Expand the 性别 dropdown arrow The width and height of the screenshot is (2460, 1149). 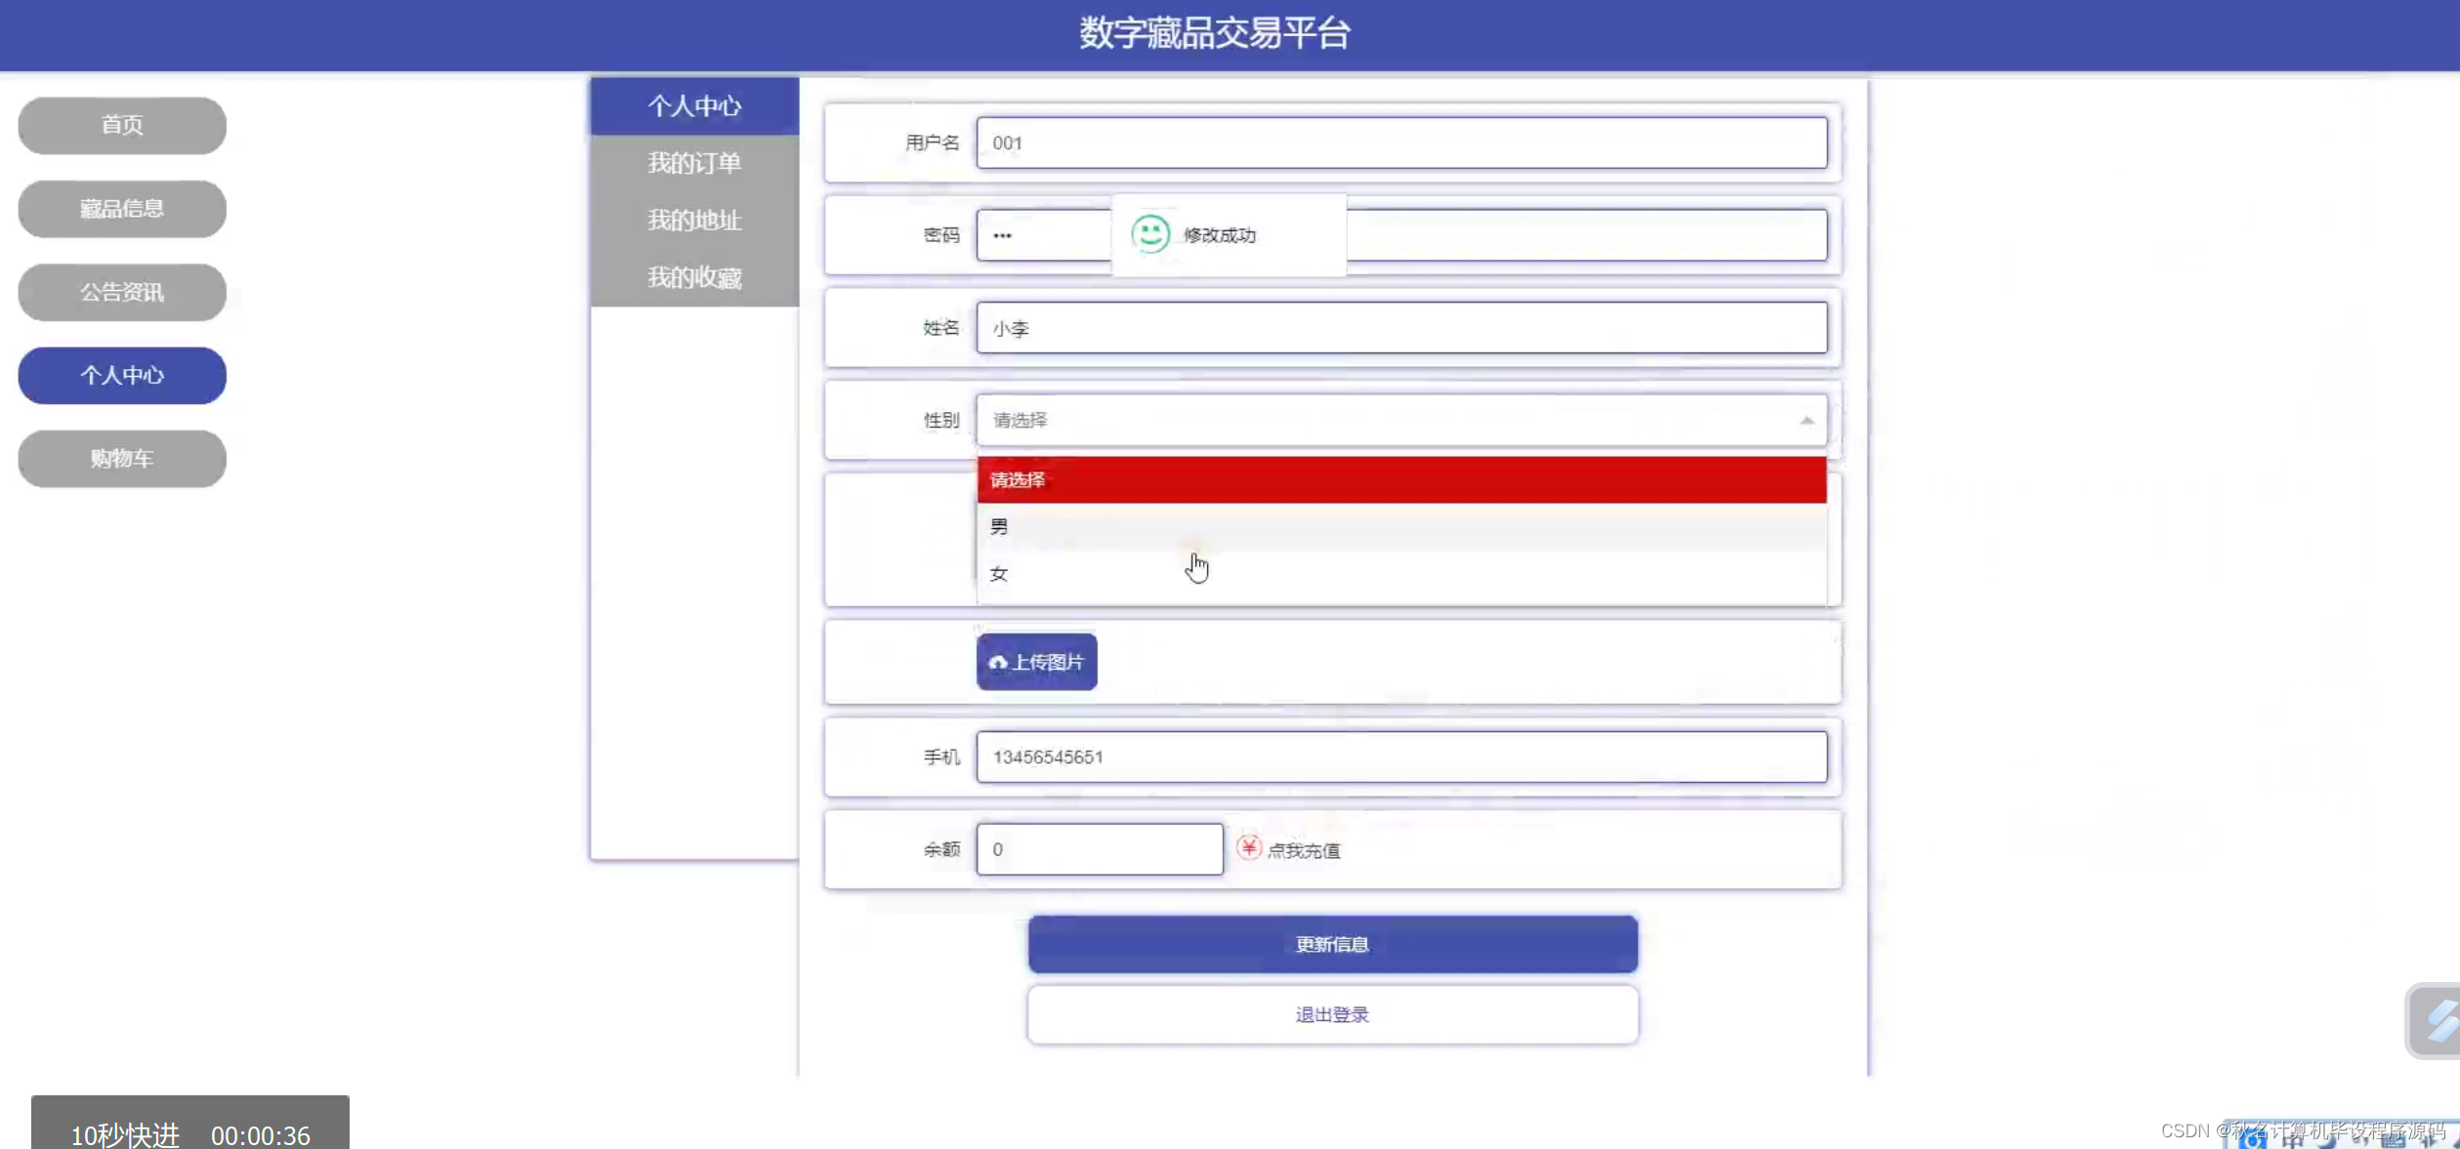click(x=1806, y=420)
